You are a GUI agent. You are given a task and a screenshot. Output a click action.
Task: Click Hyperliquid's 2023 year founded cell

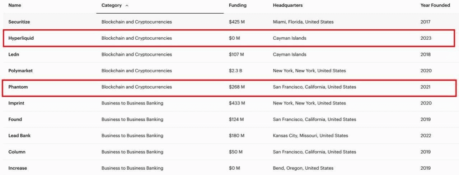[x=426, y=38]
